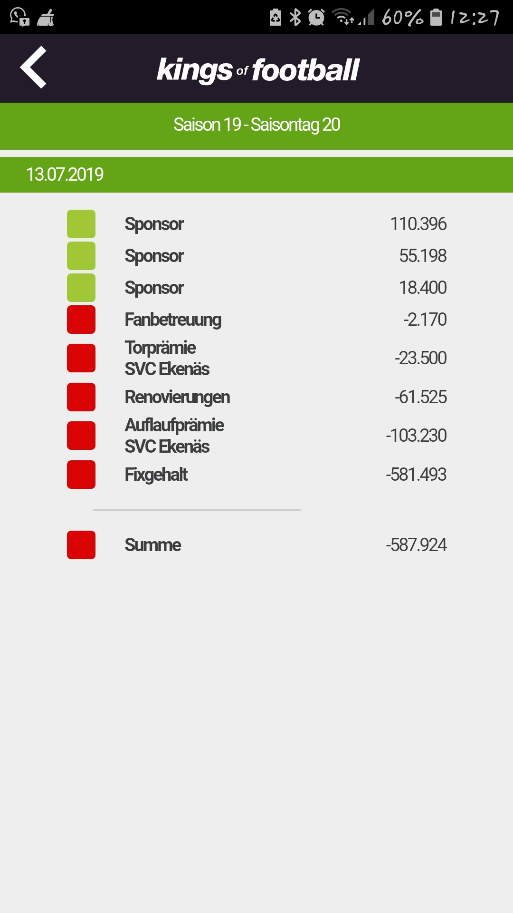
Task: Tap the Summe total -587.924
Action: [x=416, y=545]
